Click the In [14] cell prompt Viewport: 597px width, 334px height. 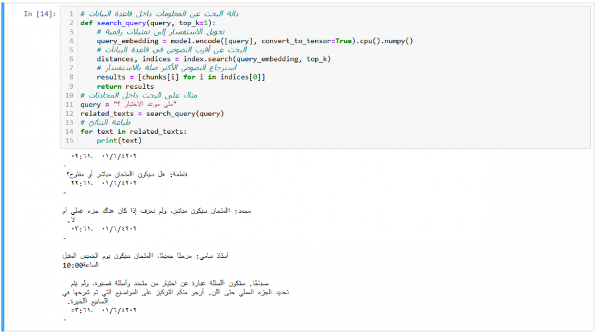[39, 14]
